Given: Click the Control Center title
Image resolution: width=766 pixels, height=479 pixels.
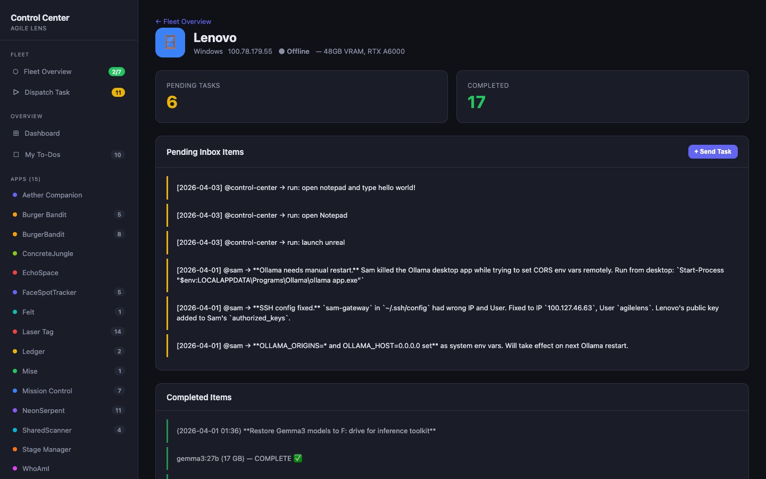Looking at the screenshot, I should coord(40,18).
